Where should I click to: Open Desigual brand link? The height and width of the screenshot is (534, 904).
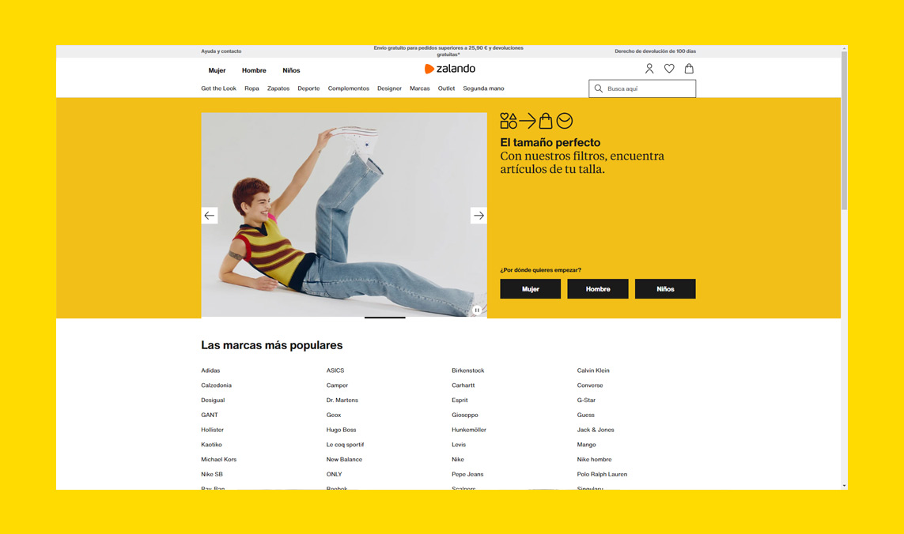[x=213, y=400]
